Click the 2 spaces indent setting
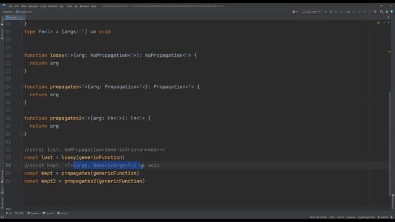395x222 pixels. point(351,217)
